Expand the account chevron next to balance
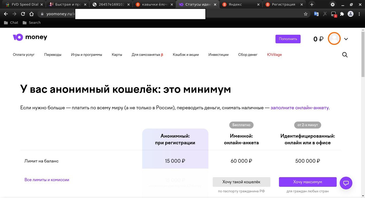 tap(346, 39)
